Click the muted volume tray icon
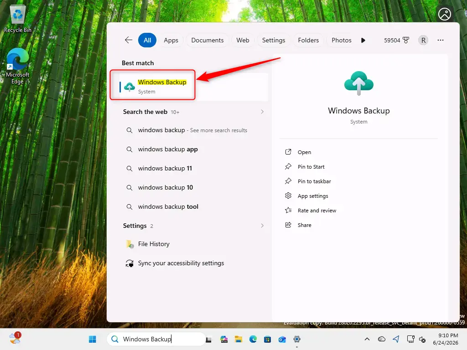The width and height of the screenshot is (467, 350). coord(422,339)
